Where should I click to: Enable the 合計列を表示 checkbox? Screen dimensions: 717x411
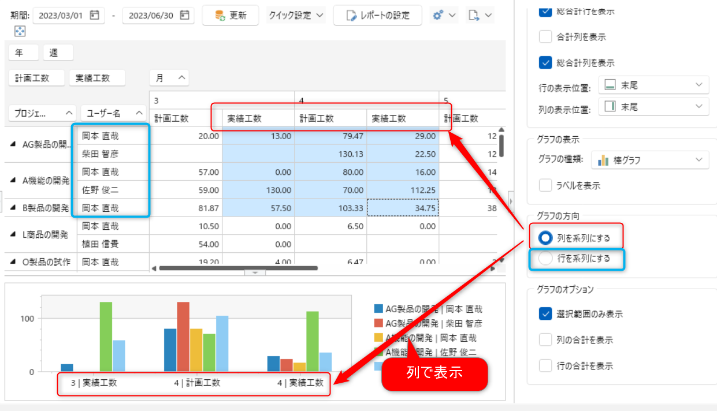pyautogui.click(x=545, y=37)
